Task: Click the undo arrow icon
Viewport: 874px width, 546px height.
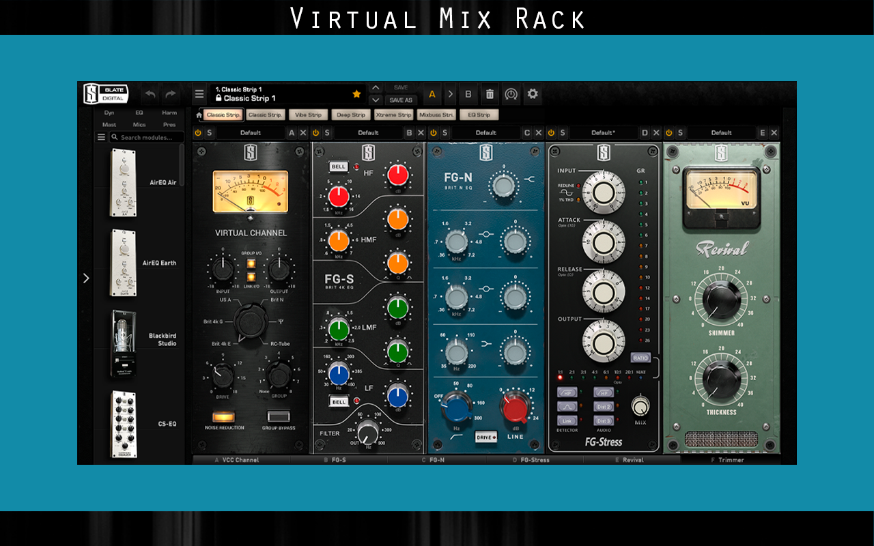Action: click(x=151, y=94)
